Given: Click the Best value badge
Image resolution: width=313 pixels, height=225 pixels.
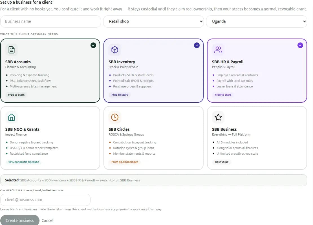Looking at the screenshot, I should pyautogui.click(x=222, y=162).
